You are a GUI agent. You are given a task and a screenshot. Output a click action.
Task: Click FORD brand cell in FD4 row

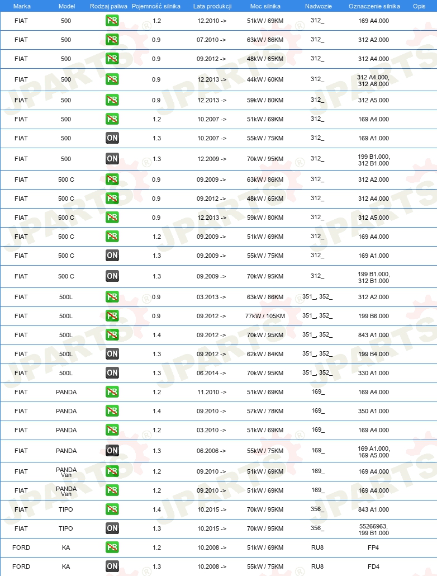(21, 566)
